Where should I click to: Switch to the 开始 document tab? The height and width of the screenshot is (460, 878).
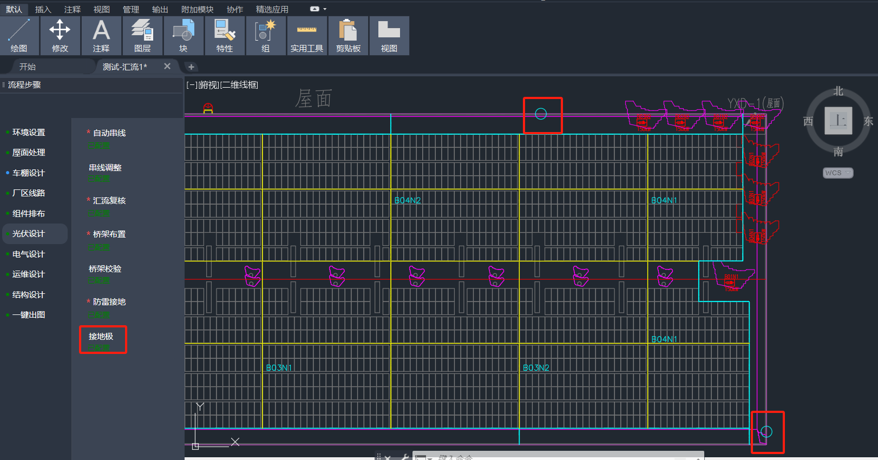[x=28, y=67]
